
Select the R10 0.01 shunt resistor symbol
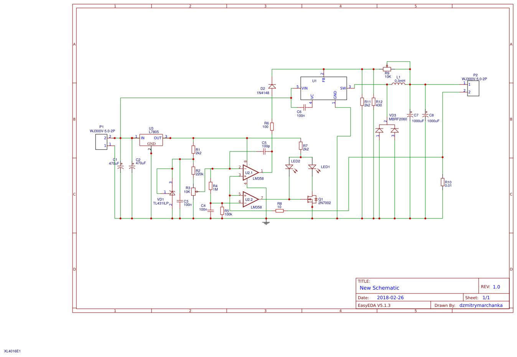pyautogui.click(x=443, y=182)
